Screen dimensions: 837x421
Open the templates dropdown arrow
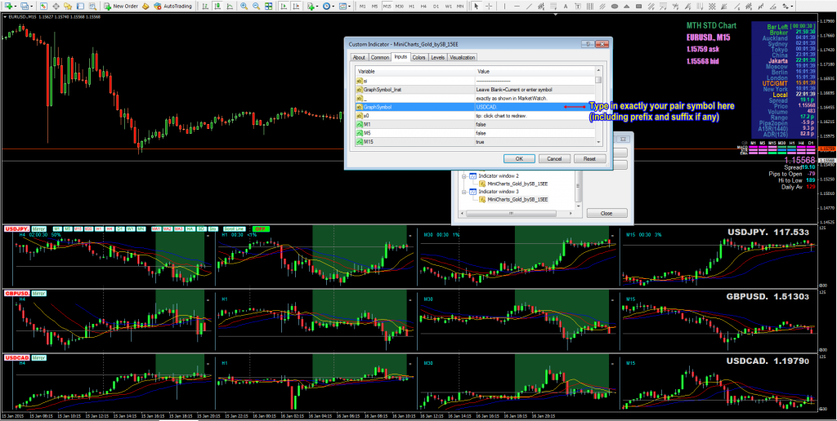(x=349, y=7)
